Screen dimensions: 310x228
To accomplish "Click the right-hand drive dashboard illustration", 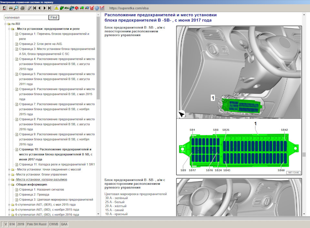I will pos(239,197).
